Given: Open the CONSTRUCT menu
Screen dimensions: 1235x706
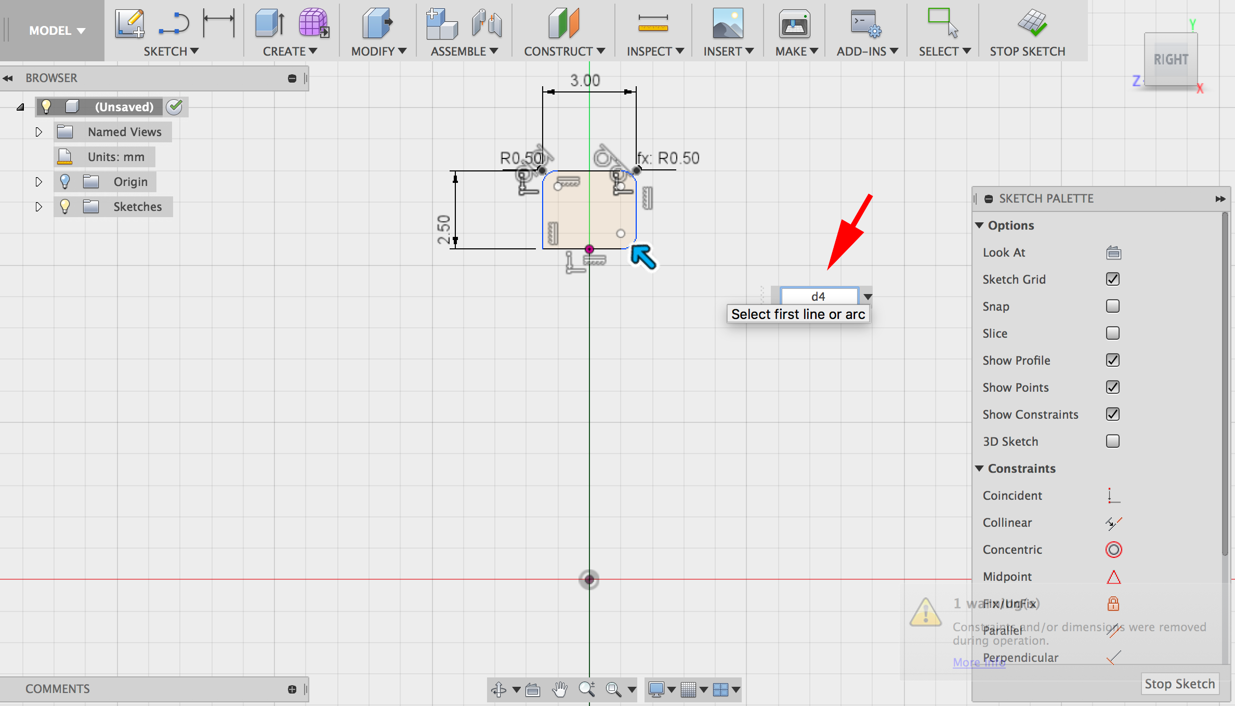Looking at the screenshot, I should click(564, 51).
